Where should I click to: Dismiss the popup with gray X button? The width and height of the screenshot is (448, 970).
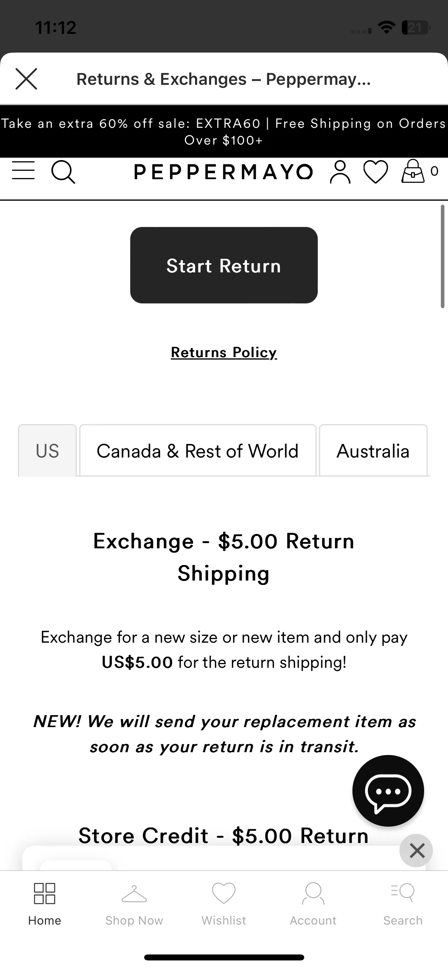pyautogui.click(x=417, y=850)
